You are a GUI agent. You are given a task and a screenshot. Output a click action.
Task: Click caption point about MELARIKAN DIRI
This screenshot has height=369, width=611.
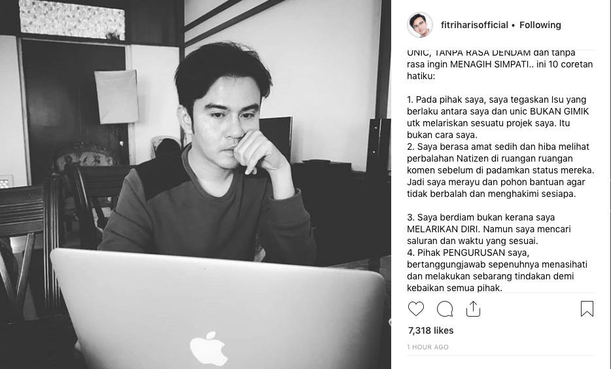tap(489, 229)
